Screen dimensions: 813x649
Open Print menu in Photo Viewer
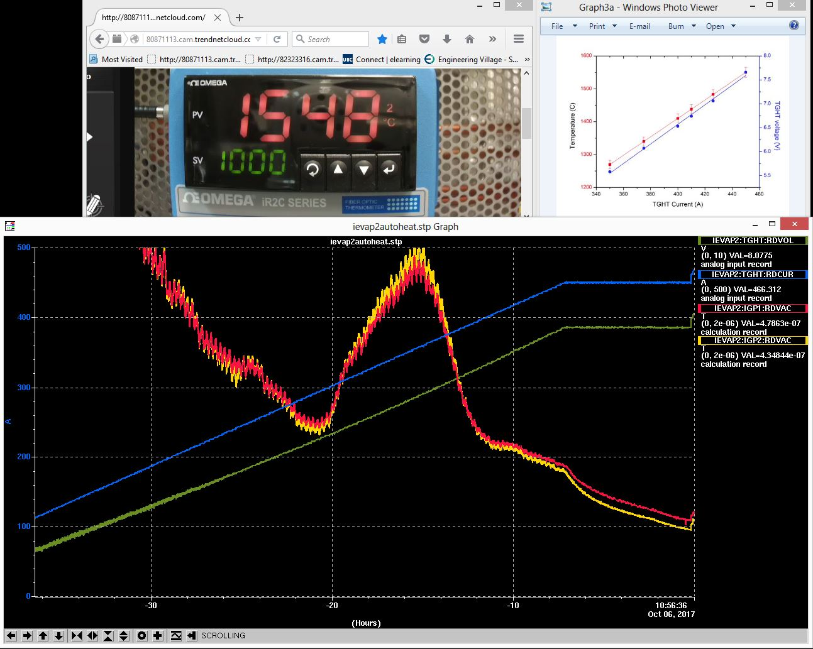(x=597, y=26)
